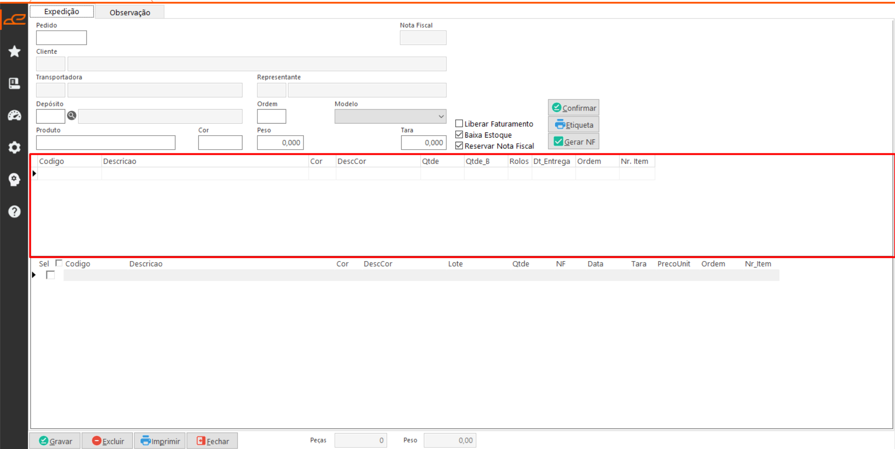Click the head-with-gear sidebar icon
This screenshot has width=895, height=449.
tap(14, 180)
